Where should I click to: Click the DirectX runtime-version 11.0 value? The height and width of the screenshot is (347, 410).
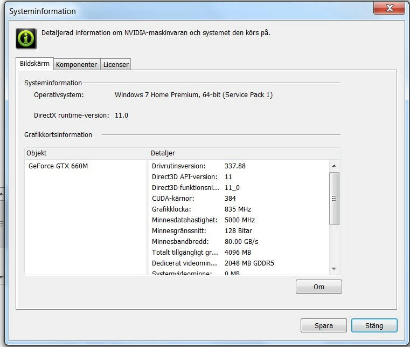[x=121, y=115]
